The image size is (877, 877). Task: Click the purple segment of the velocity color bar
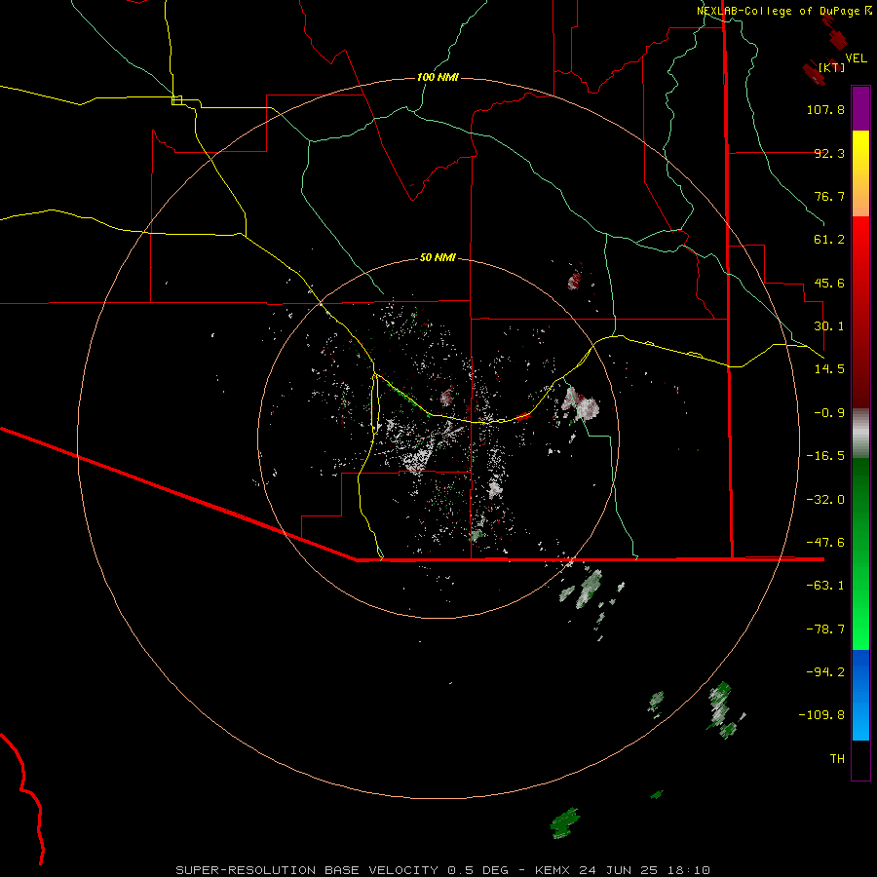pos(860,109)
